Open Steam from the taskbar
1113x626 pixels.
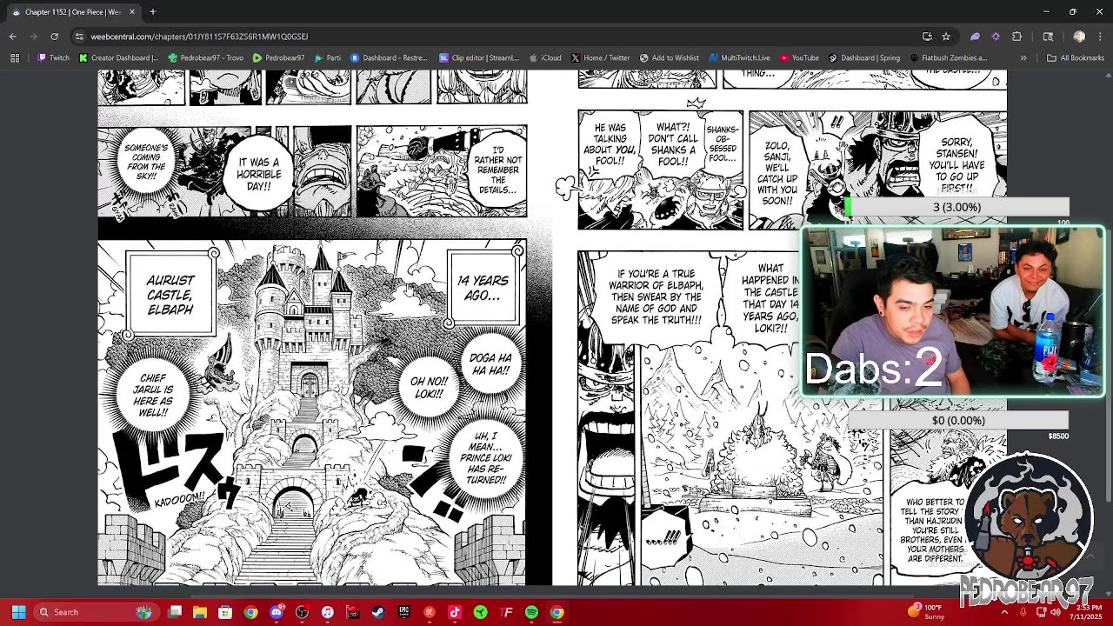378,612
